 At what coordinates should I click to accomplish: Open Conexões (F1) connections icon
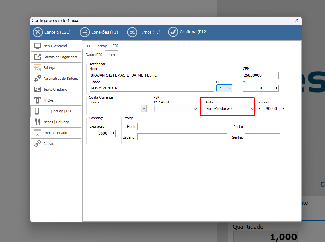(85, 32)
